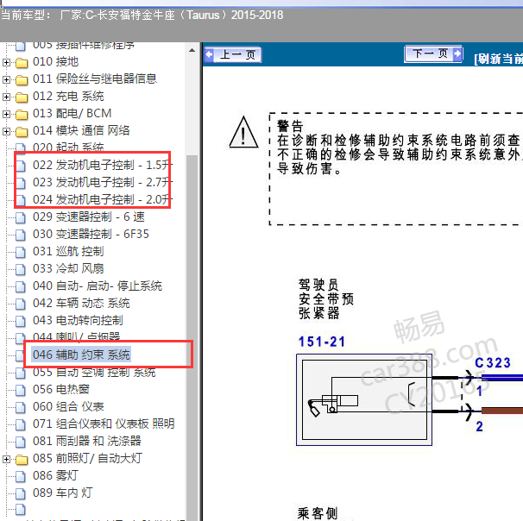This screenshot has height=521, width=523.
Task: Click the page icon of 040 自动-启动-停止系统
Action: click(21, 286)
